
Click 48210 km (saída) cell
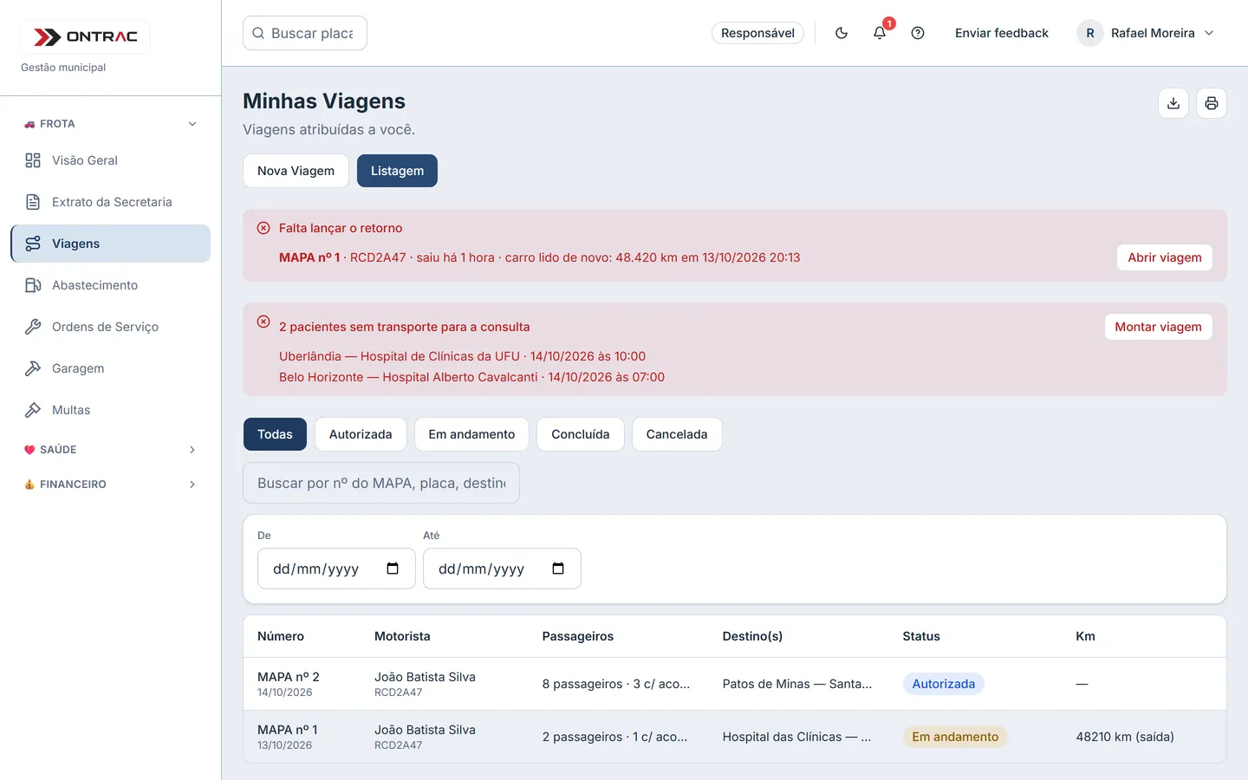1125,737
